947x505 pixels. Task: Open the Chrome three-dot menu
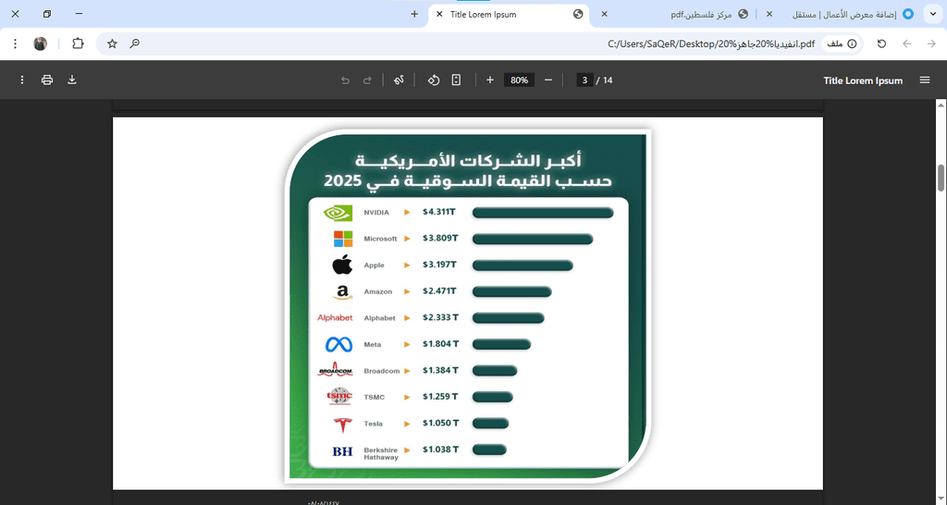tap(15, 43)
